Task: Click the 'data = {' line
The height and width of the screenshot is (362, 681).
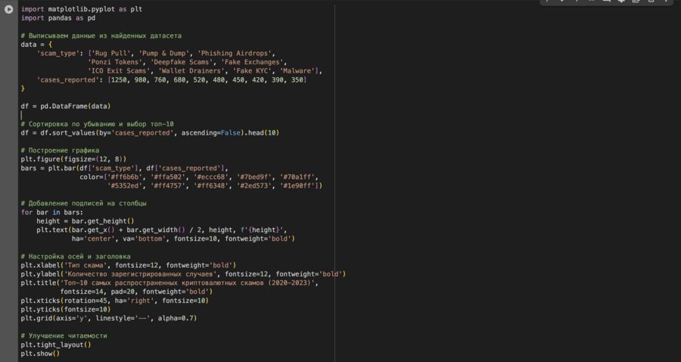Action: pos(36,45)
